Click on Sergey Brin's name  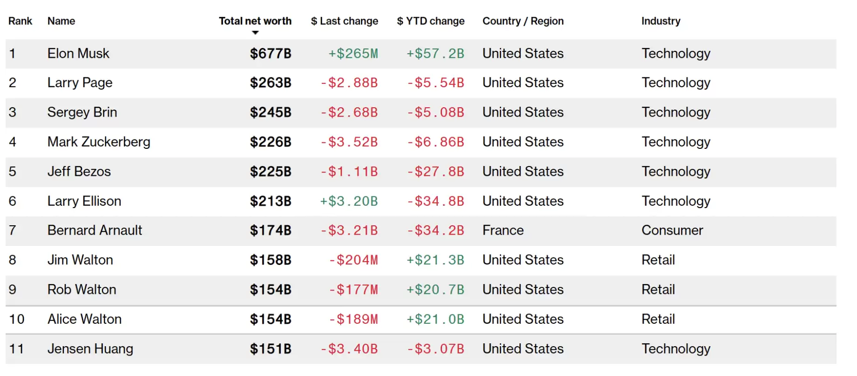pyautogui.click(x=82, y=112)
